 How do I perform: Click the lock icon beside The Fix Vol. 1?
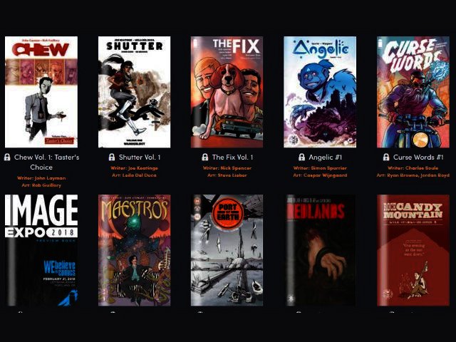[x=205, y=157]
